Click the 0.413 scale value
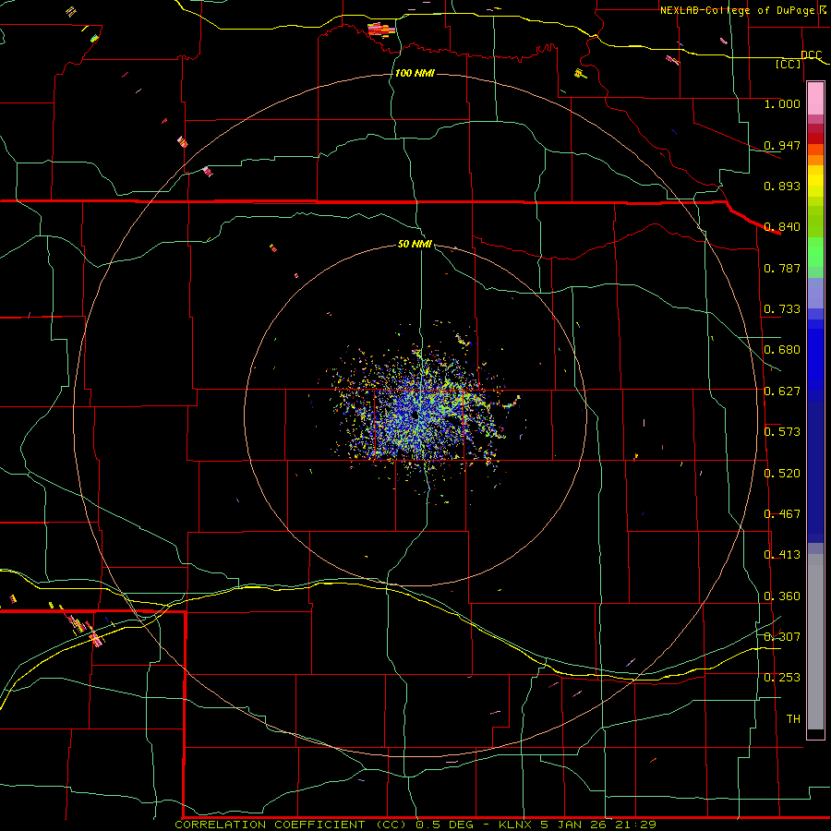831x831 pixels. pos(782,555)
